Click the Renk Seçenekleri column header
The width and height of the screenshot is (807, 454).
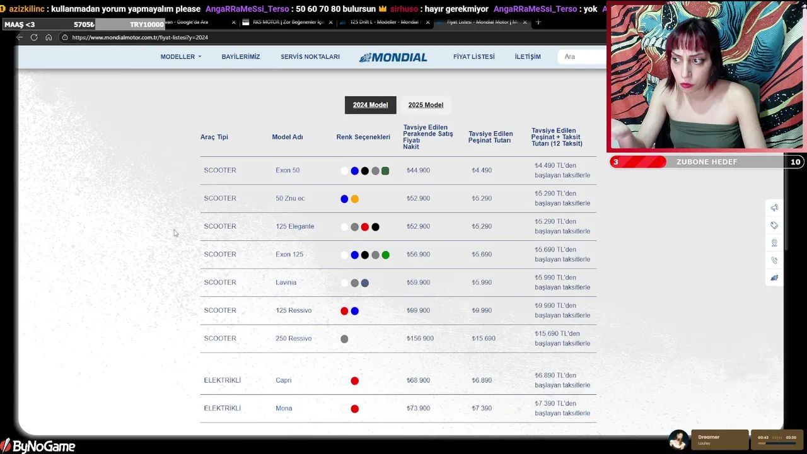[363, 137]
